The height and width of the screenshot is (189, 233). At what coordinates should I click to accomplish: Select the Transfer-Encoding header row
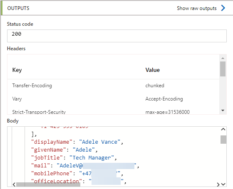pos(113,86)
